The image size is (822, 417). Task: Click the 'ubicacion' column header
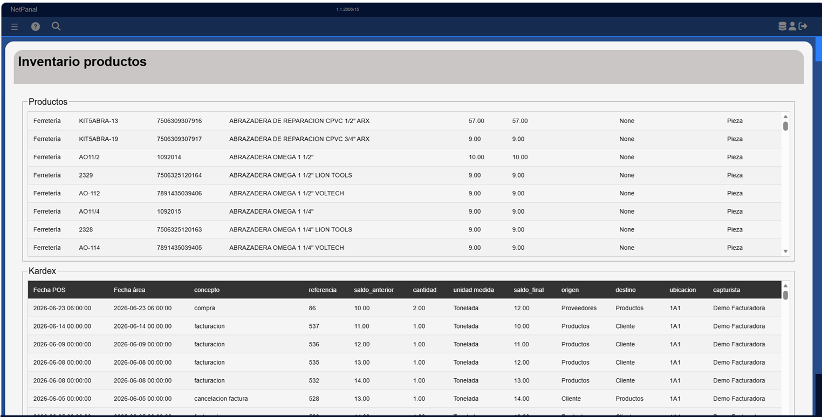point(683,290)
